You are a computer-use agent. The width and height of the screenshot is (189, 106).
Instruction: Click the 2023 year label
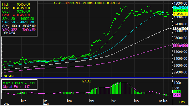(6, 104)
